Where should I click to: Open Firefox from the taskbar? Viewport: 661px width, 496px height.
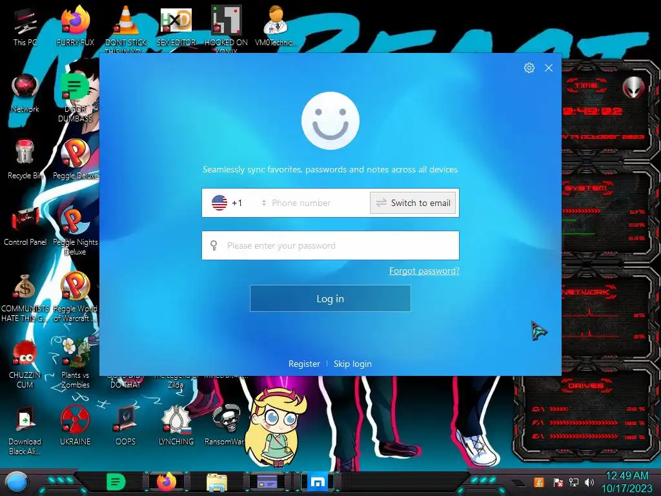[167, 482]
